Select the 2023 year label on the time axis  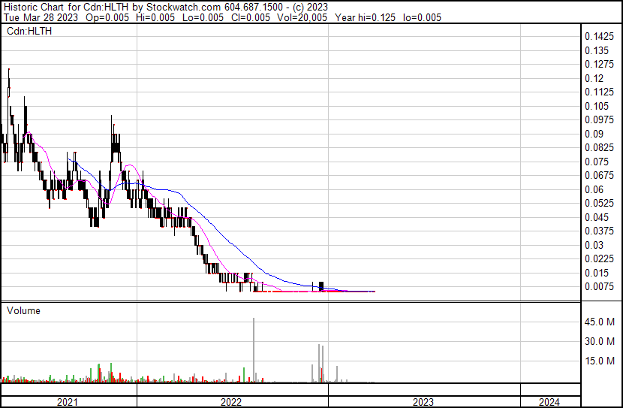click(x=423, y=402)
